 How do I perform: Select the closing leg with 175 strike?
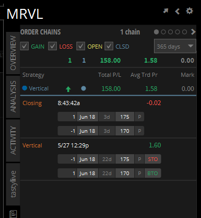pyautogui.click(x=101, y=117)
